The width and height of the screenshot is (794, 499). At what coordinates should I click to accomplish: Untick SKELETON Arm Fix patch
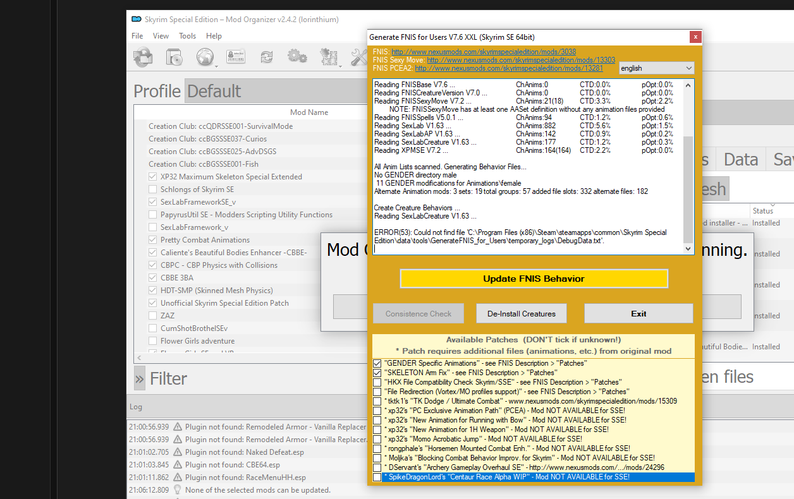click(377, 373)
